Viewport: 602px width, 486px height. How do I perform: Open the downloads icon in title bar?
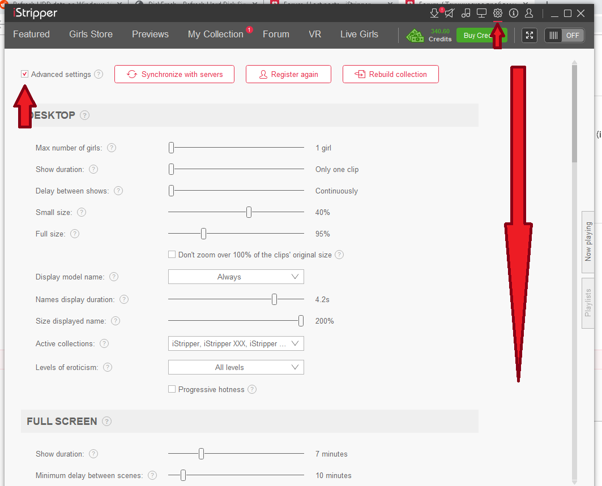pos(434,14)
